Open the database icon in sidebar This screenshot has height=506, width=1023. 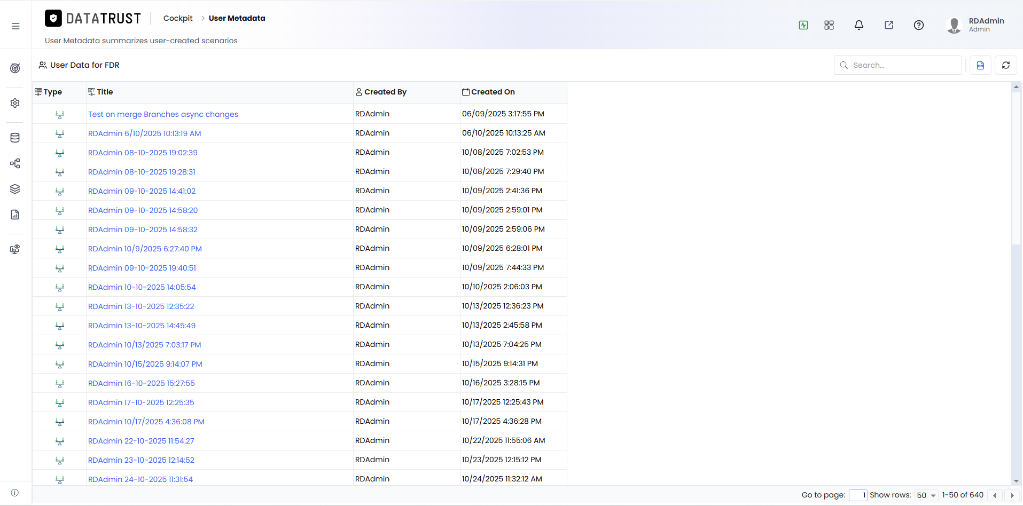15,138
